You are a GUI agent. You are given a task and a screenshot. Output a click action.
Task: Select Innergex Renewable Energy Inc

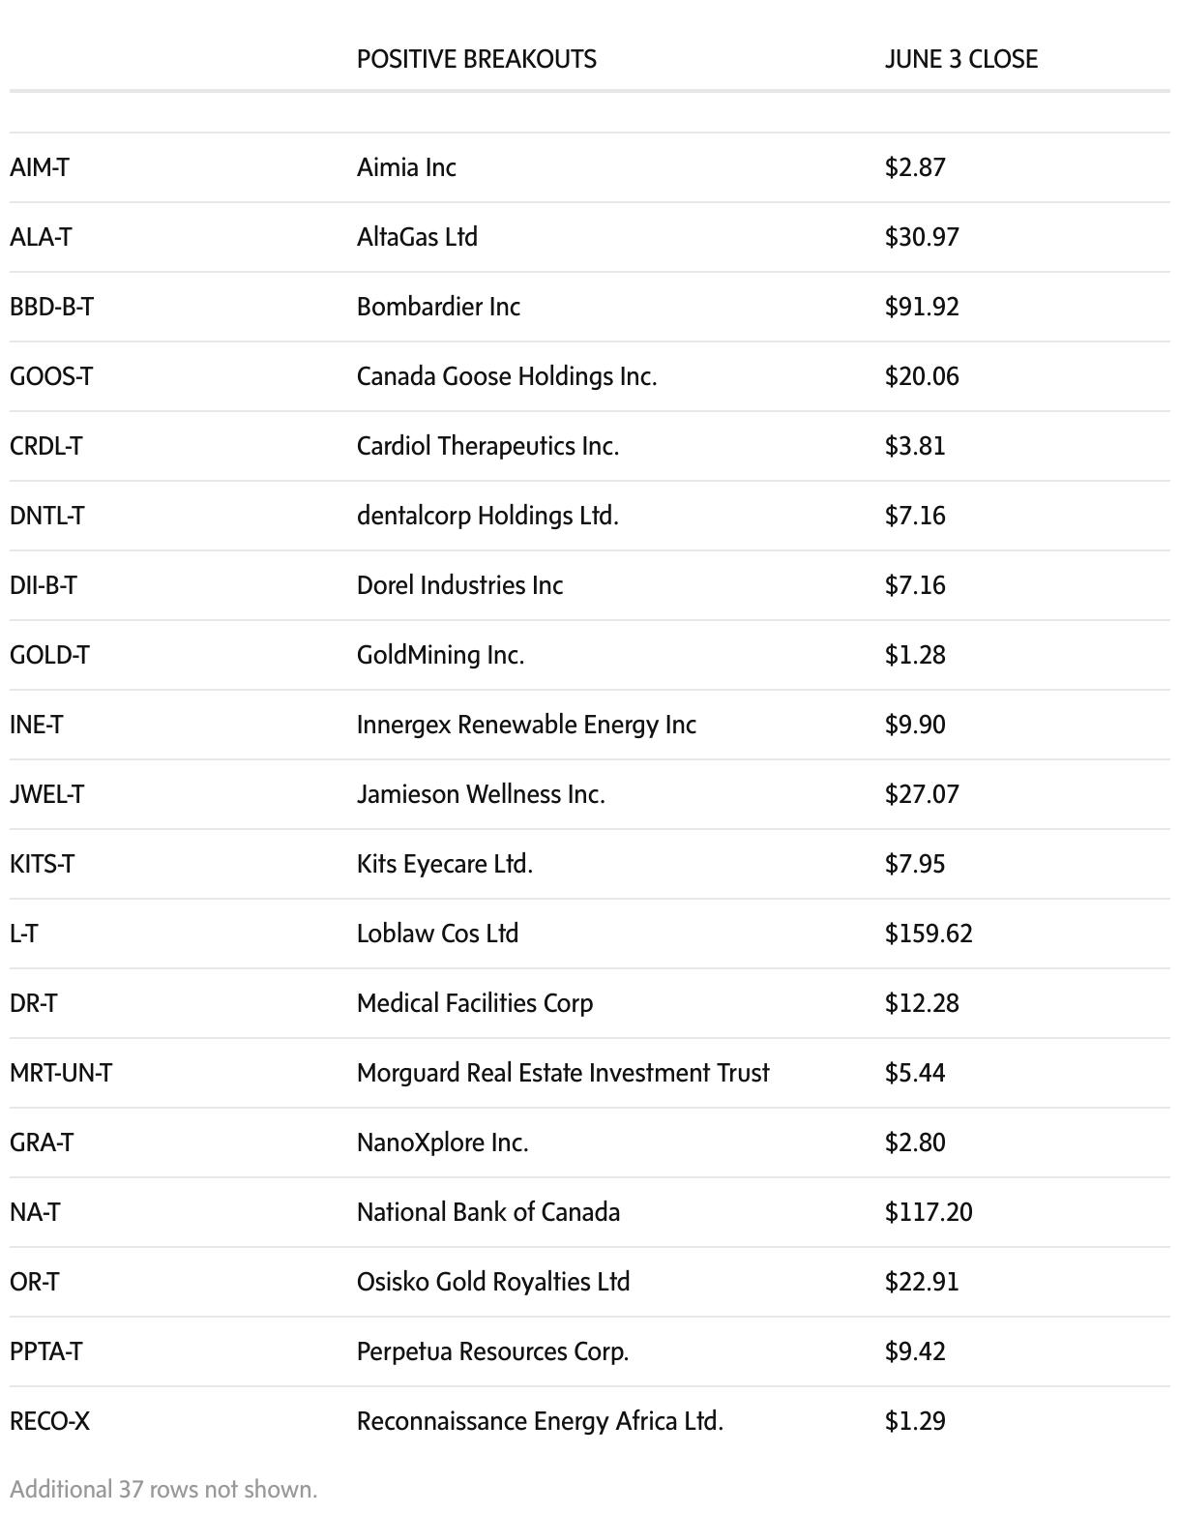tap(526, 725)
